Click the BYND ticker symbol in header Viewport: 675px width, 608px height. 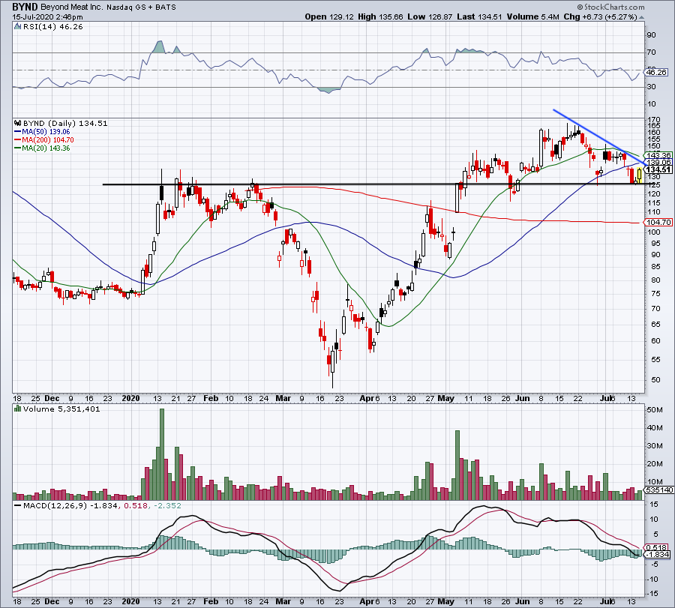[25, 7]
